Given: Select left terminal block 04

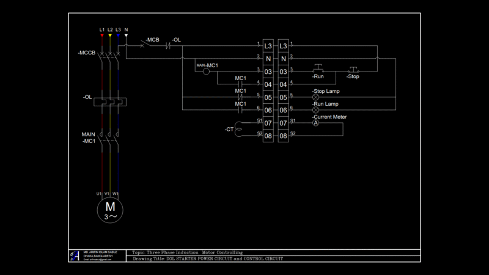Looking at the screenshot, I should [268, 84].
